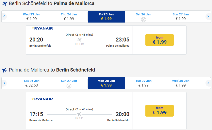Select Wed 23 Jan outbound date
This screenshot has width=212, height=130.
[x=32, y=17]
